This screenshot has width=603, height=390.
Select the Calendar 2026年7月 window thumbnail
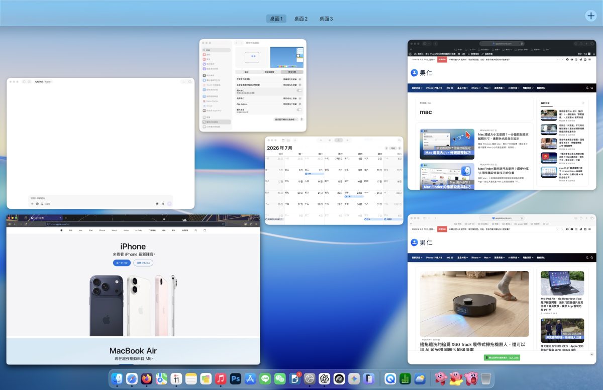click(334, 180)
